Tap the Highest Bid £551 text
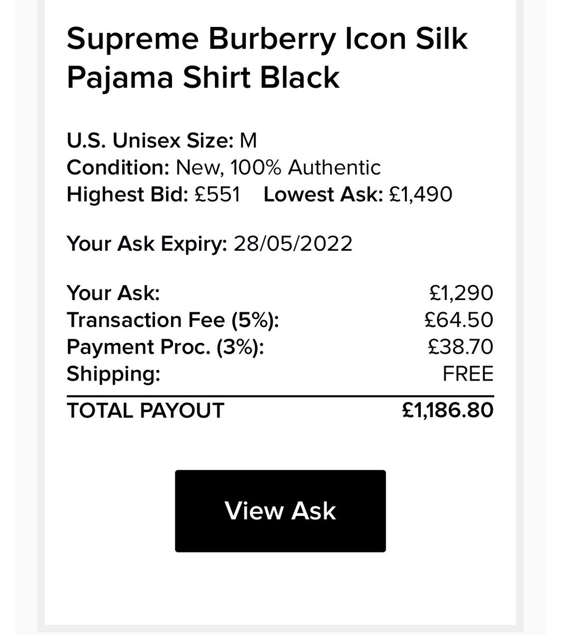Screen dimensions: 561x635 point(153,195)
